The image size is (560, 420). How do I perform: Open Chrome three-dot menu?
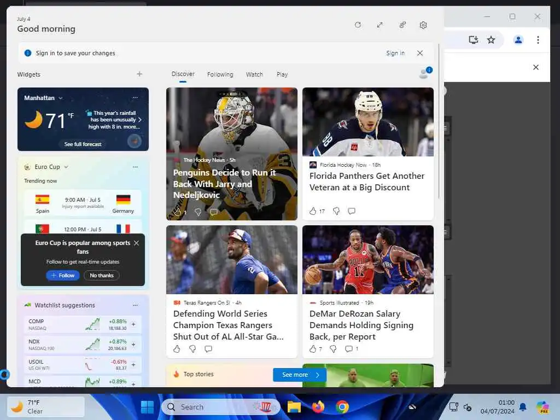coord(538,39)
